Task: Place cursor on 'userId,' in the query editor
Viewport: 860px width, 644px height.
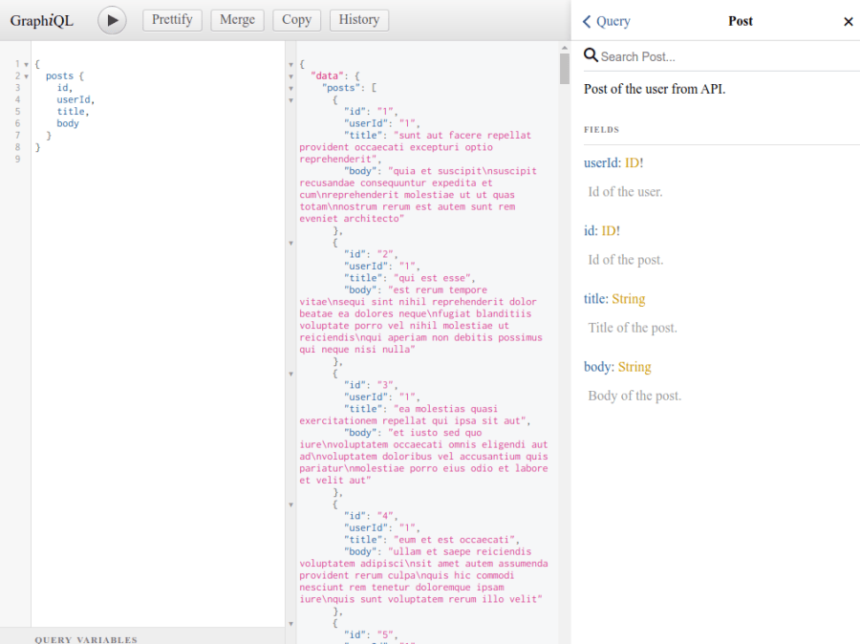Action: pyautogui.click(x=75, y=99)
